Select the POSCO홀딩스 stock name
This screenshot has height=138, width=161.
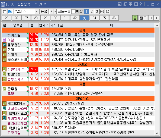[17, 103]
